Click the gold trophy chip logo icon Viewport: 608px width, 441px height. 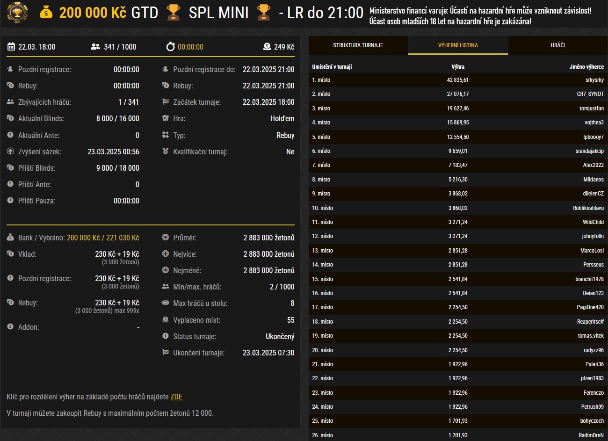click(x=17, y=13)
